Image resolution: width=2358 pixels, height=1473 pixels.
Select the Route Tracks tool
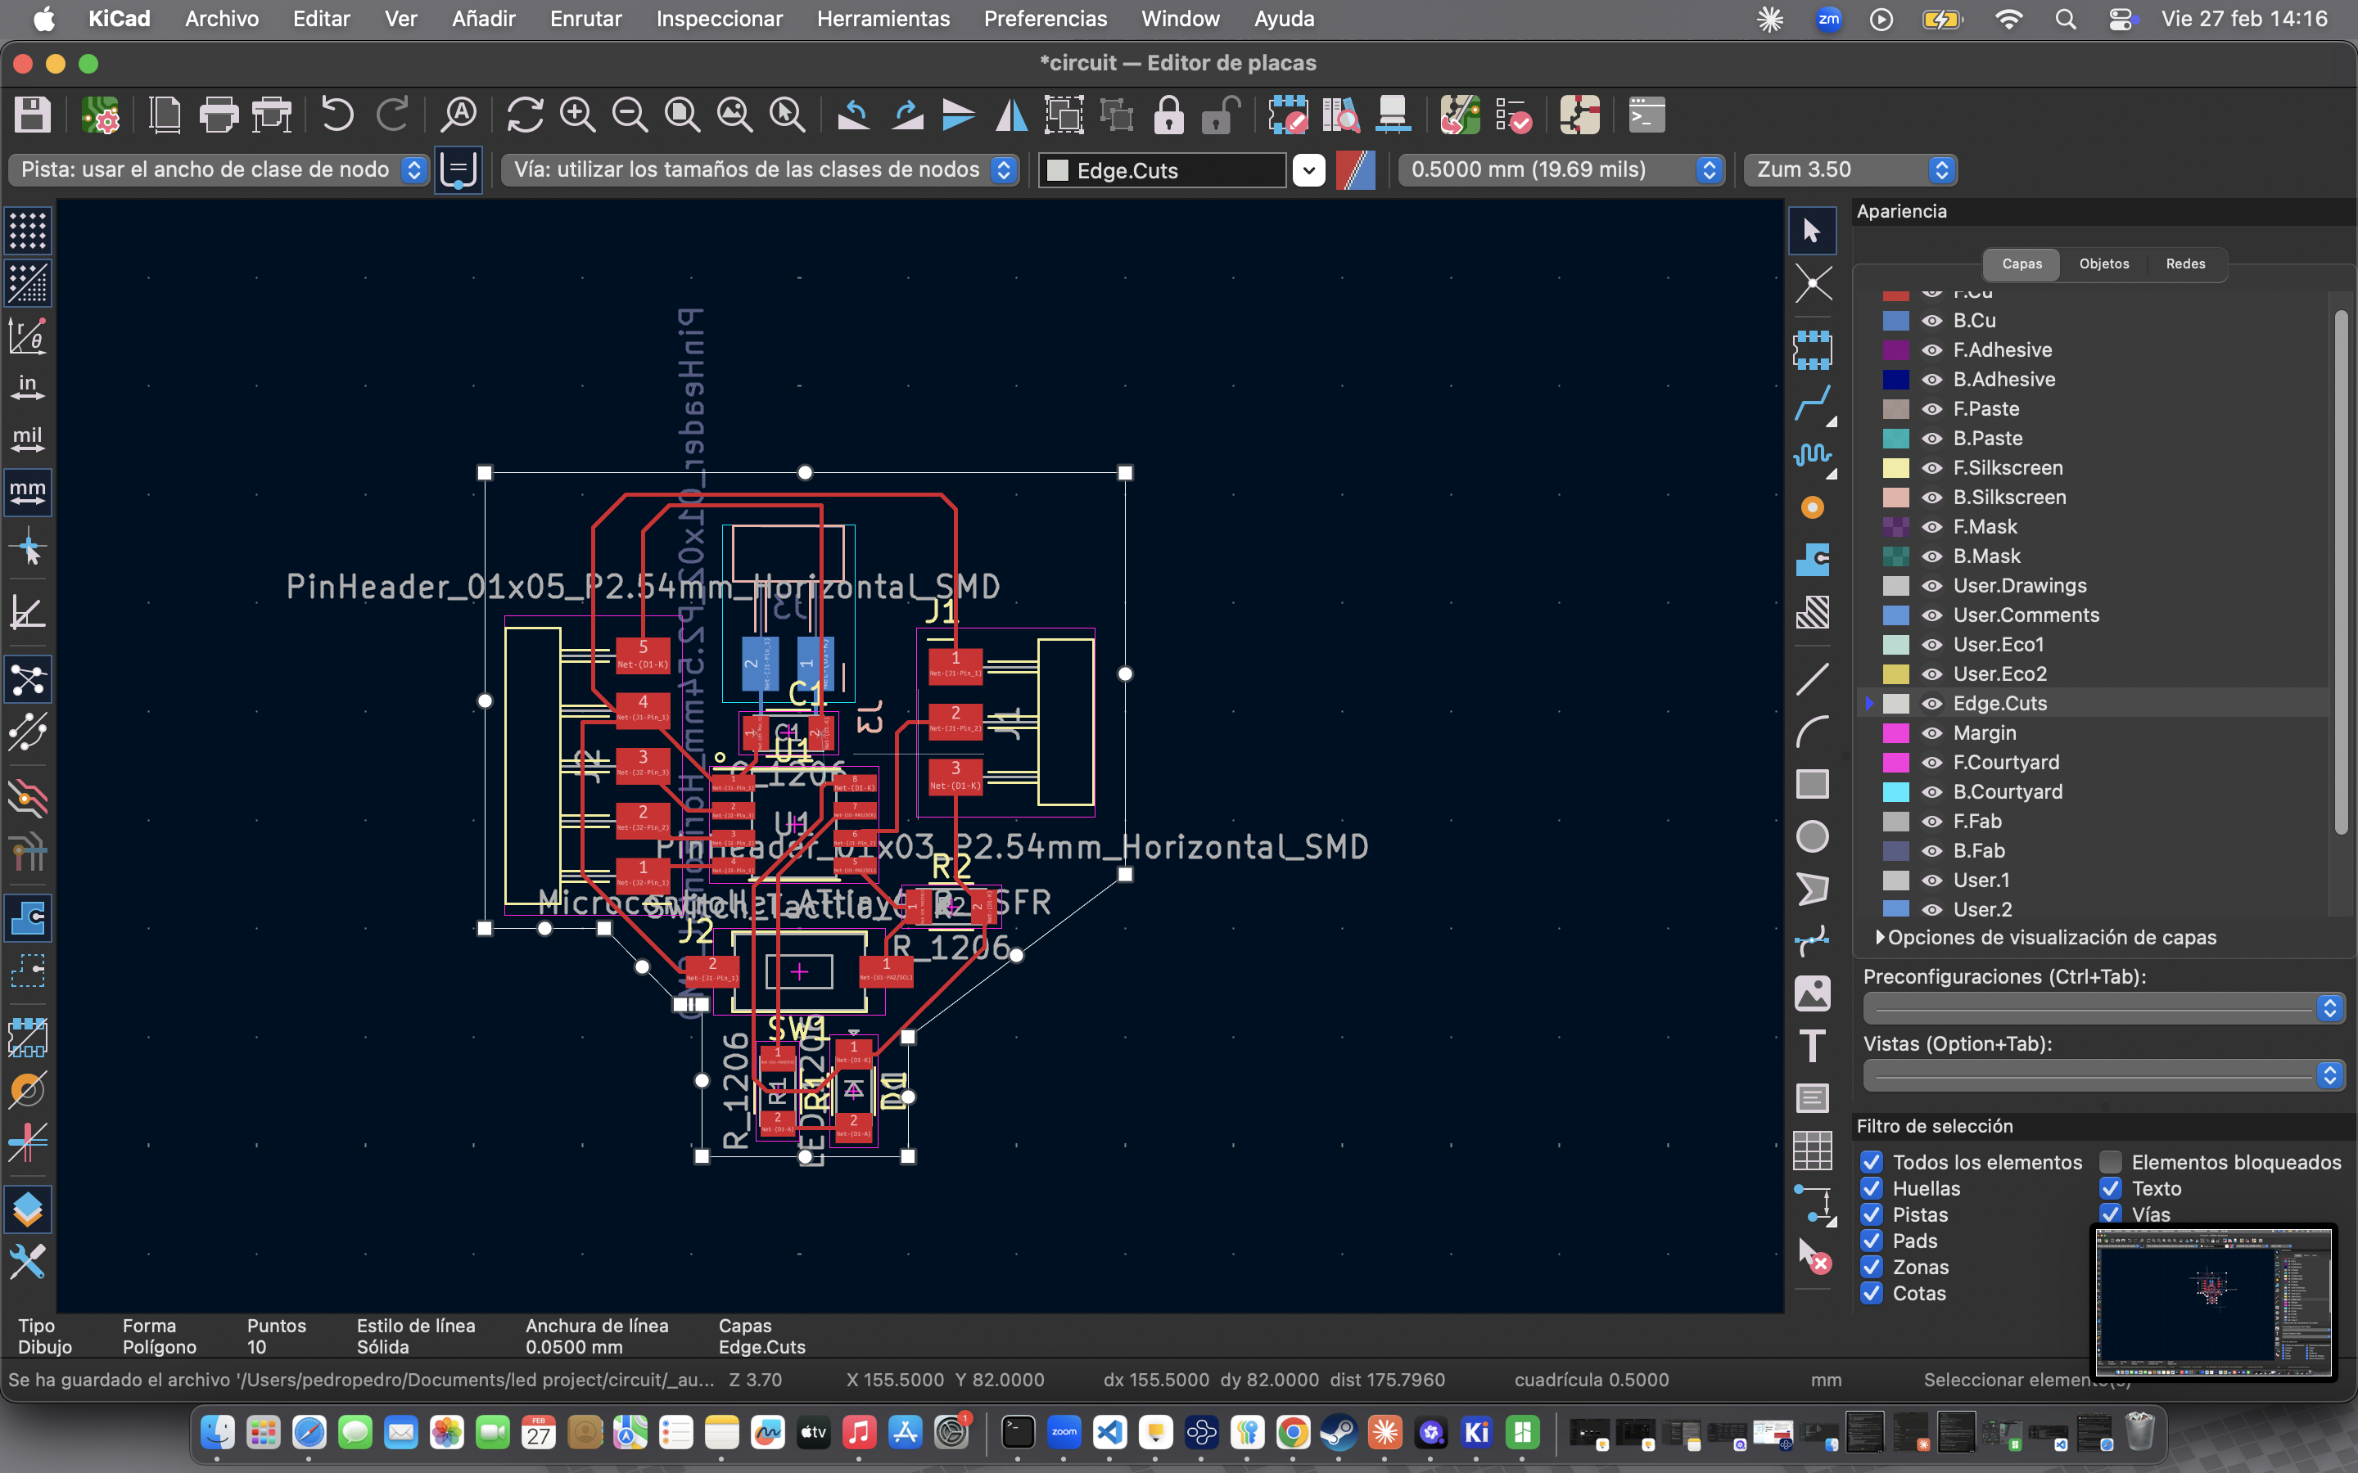(1814, 403)
